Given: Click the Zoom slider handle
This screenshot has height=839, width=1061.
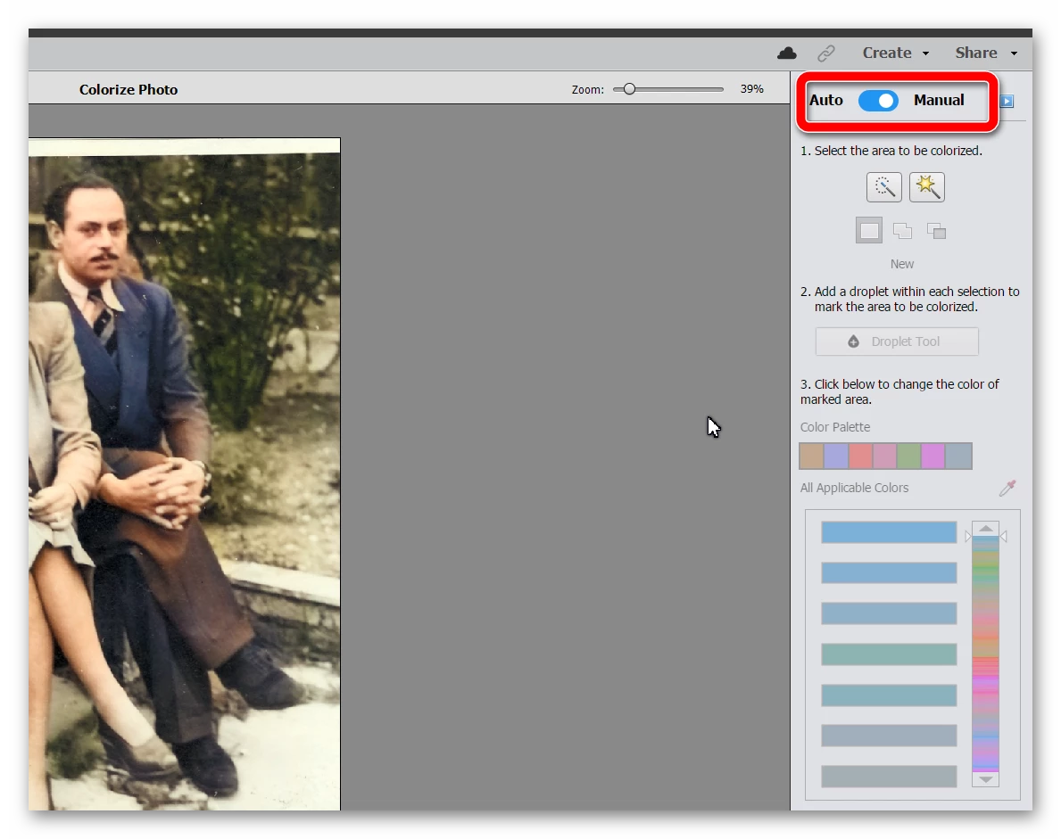Looking at the screenshot, I should 629,89.
